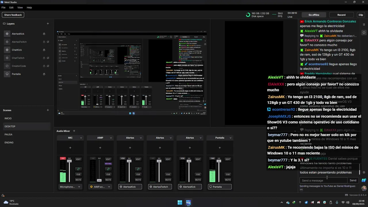Open the Help menu

(29, 7)
